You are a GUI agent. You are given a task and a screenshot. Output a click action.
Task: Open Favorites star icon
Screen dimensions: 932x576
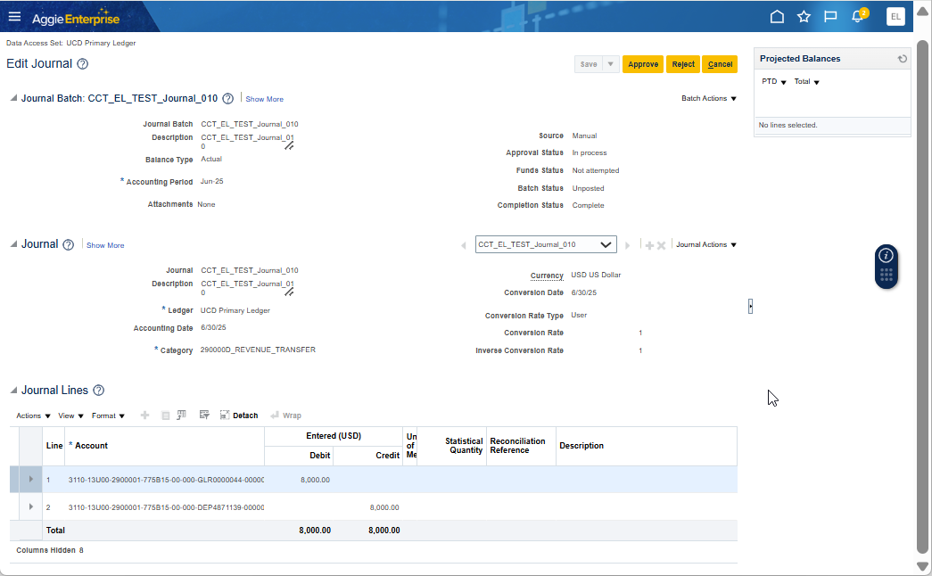coord(804,17)
